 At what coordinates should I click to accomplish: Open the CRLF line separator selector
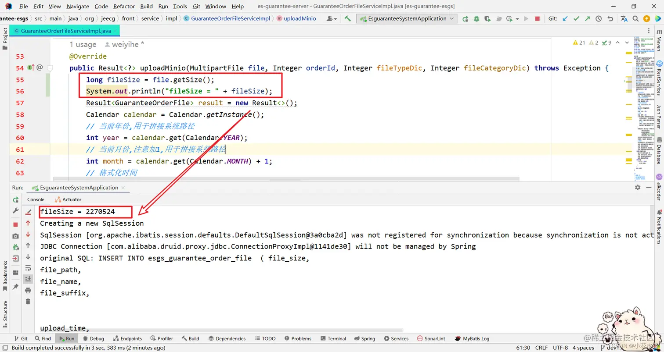[x=541, y=348]
